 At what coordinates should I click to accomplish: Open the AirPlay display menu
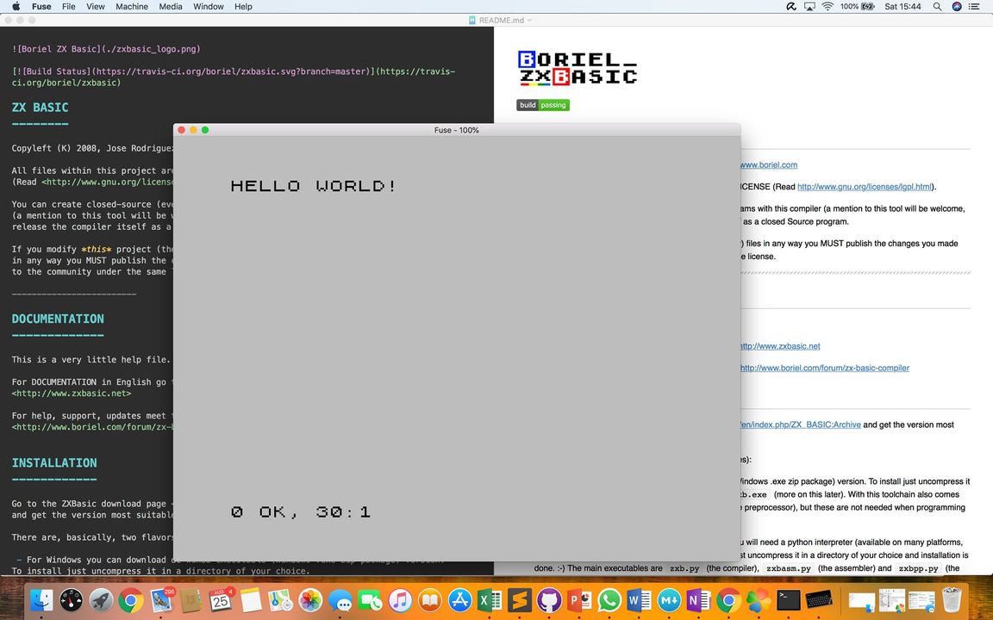click(x=809, y=6)
